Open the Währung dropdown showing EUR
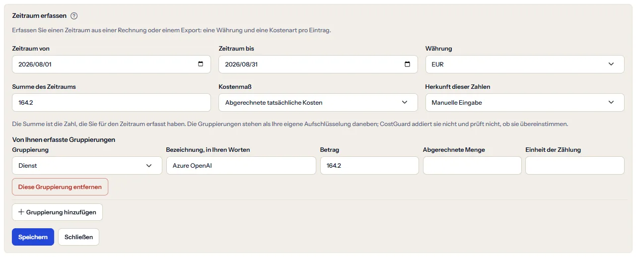This screenshot has height=257, width=636. tap(525, 64)
